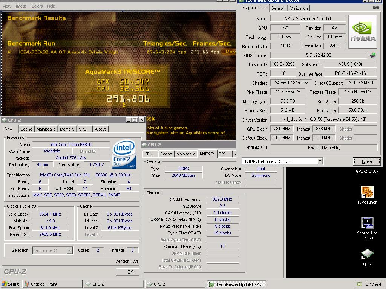The height and width of the screenshot is (289, 386).
Task: Minimize the CPU-Z processor window
Action: [129, 120]
